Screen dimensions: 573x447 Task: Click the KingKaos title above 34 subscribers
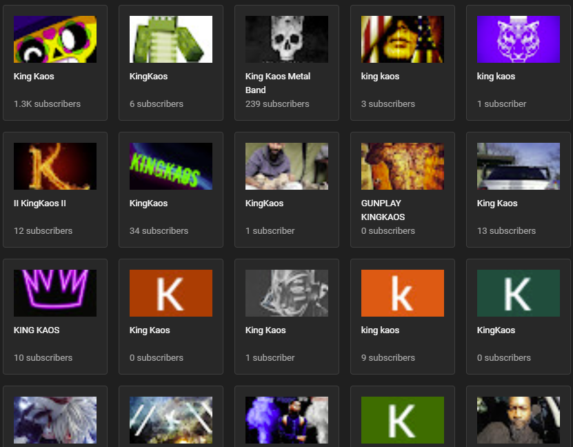(x=149, y=203)
